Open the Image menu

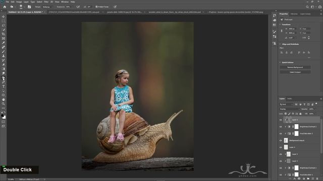point(19,2)
